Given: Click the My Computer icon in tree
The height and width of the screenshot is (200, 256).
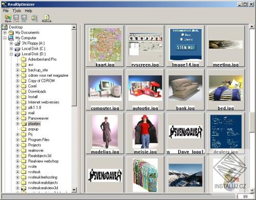Looking at the screenshot, I should coord(11,38).
